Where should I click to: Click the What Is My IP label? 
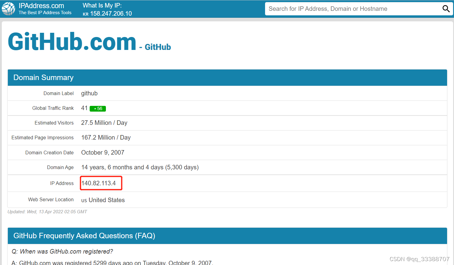point(102,5)
